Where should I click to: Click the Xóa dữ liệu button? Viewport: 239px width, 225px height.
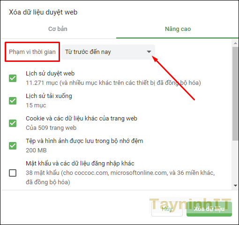click(x=209, y=209)
